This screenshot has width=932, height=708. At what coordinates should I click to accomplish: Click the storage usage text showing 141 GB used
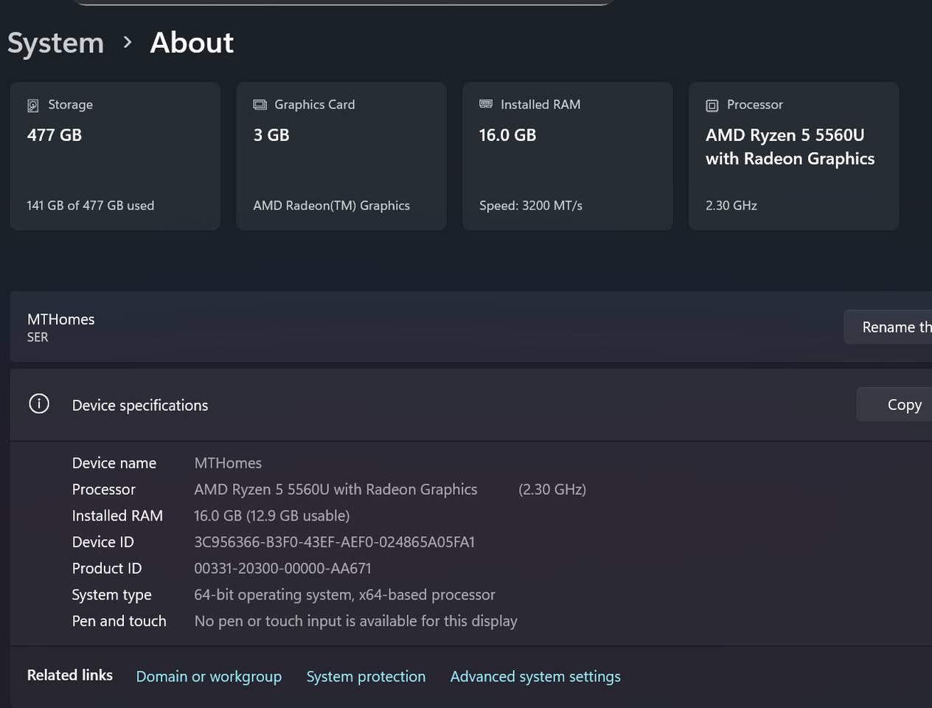[x=90, y=206]
